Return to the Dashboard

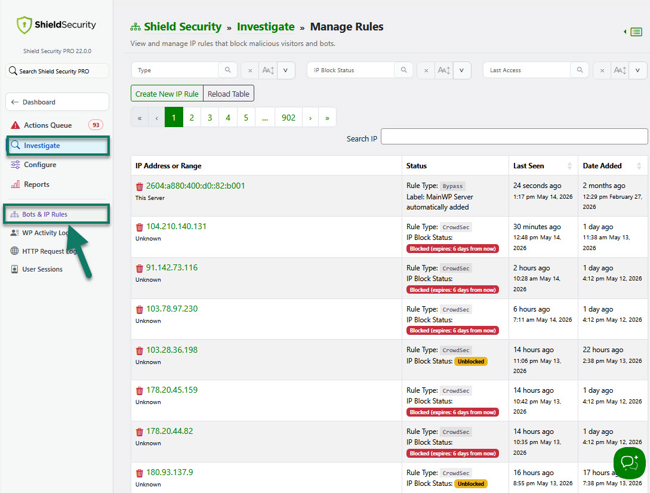pos(57,102)
